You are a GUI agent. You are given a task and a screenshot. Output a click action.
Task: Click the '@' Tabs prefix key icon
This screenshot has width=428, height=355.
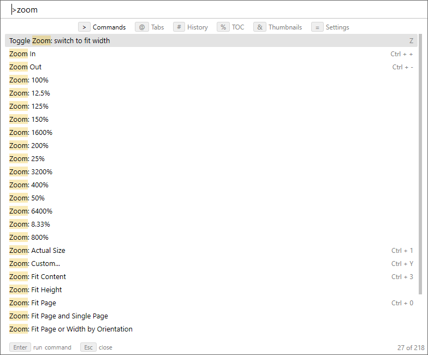click(142, 27)
